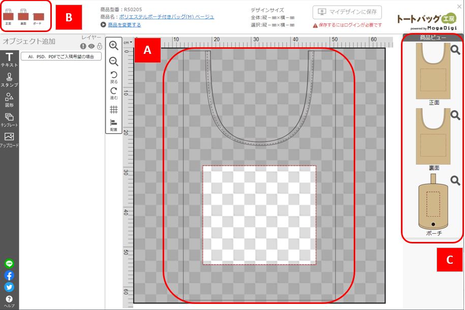The width and height of the screenshot is (465, 310).
Task: Toggle layer visibility with the eye icon
Action: (92, 45)
